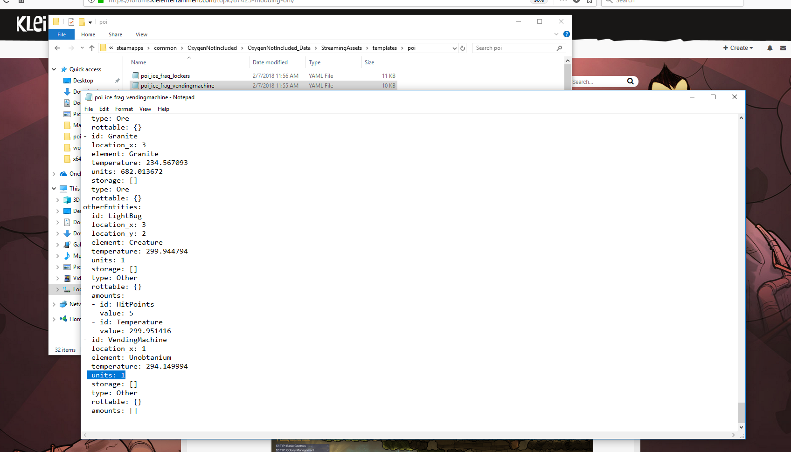Open Explorer Help via the blue question icon
The image size is (791, 452).
[567, 34]
